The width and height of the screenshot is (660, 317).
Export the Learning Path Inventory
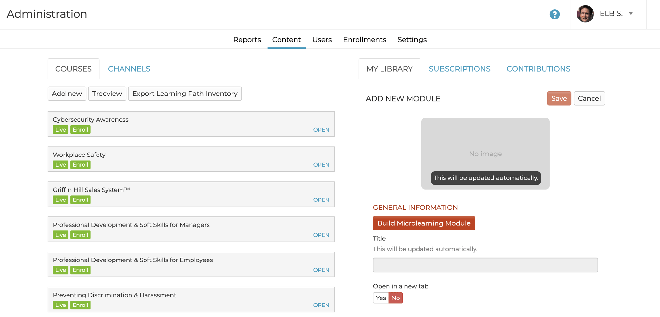coord(185,94)
